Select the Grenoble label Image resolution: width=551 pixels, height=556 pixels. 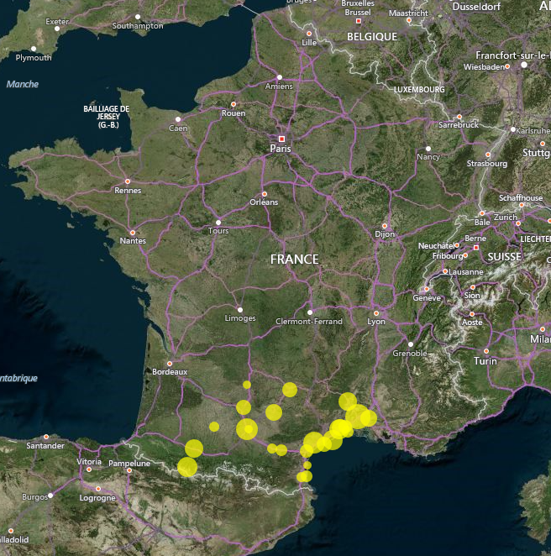410,354
